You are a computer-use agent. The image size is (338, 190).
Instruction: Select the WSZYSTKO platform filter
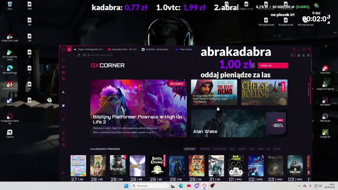pyautogui.click(x=190, y=149)
